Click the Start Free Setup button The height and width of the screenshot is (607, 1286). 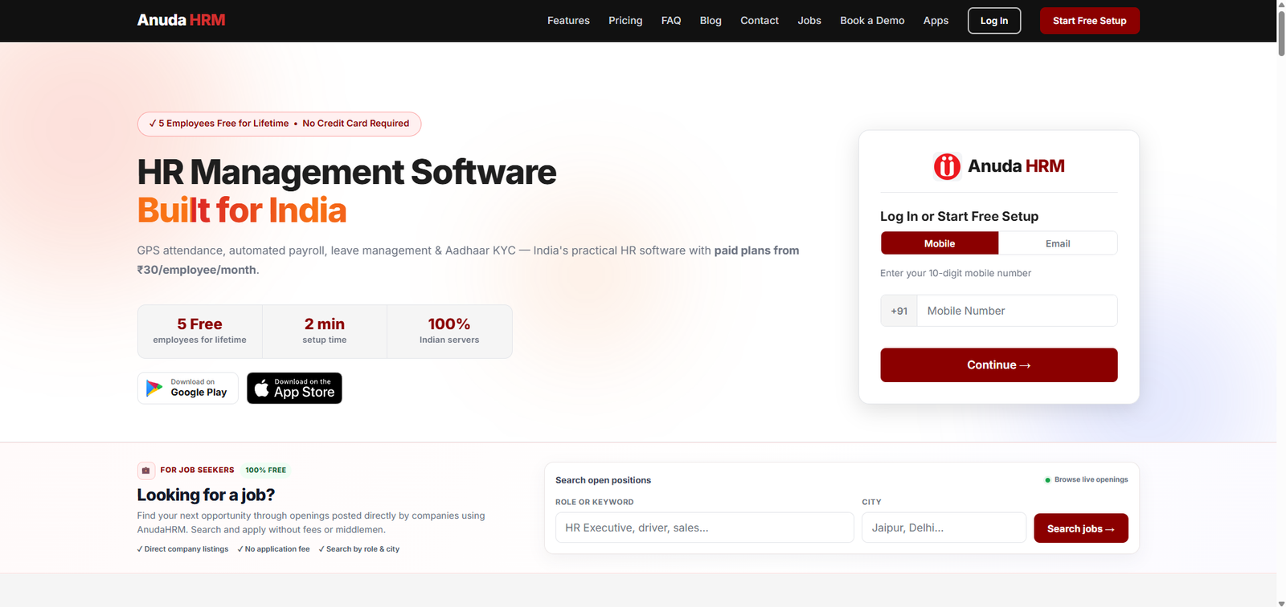[x=1089, y=21]
